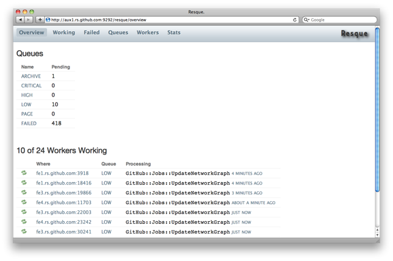The width and height of the screenshot is (393, 261).
Task: Click the magnifier icon in Google search
Action: click(306, 20)
